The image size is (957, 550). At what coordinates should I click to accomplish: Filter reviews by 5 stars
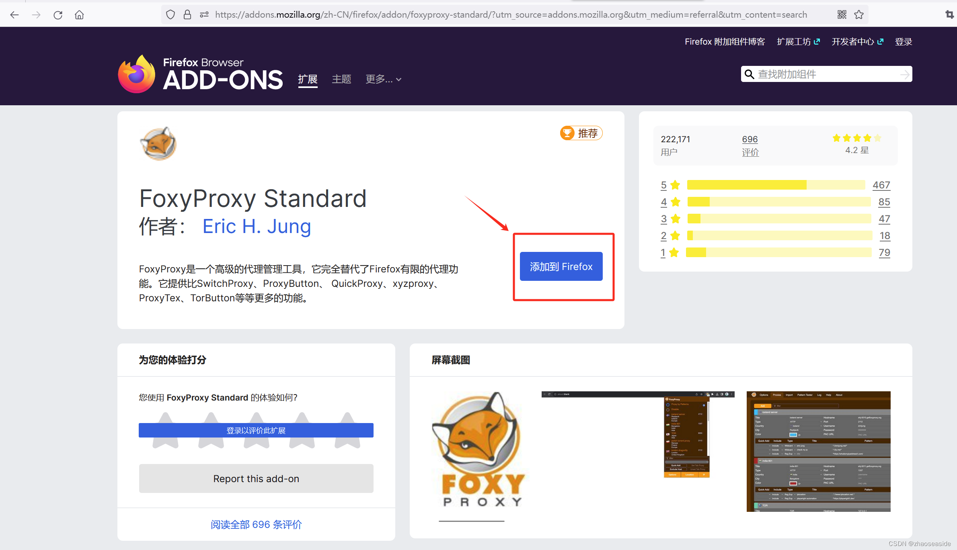[x=670, y=185]
